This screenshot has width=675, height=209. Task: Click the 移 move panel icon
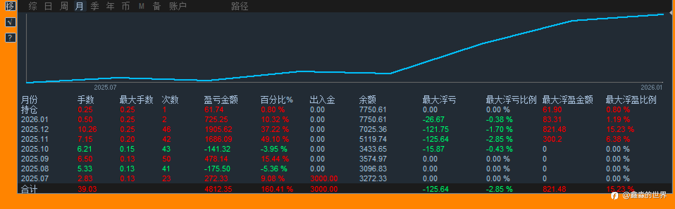[x=10, y=6]
